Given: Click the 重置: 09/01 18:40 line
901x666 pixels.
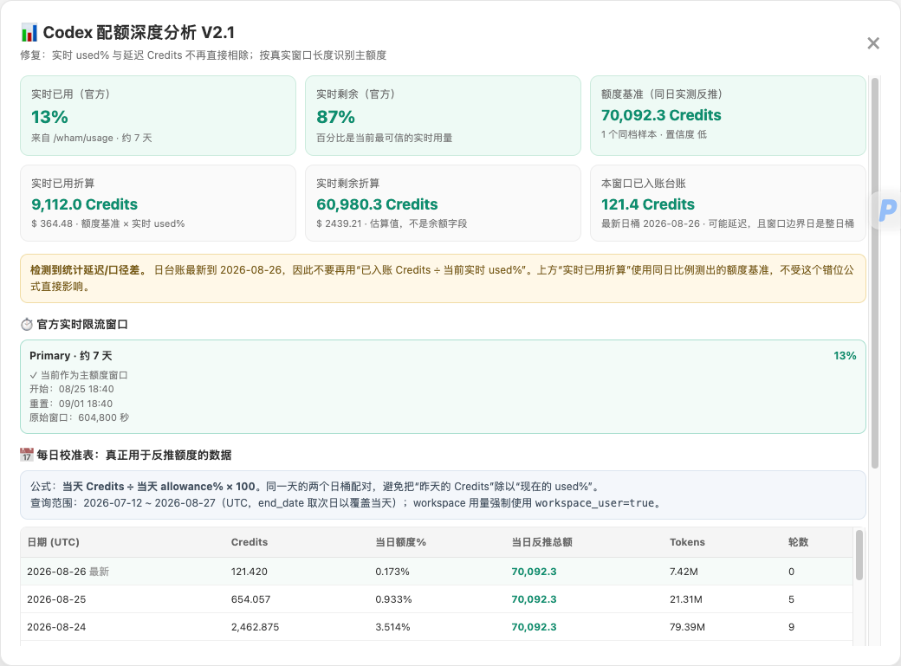Looking at the screenshot, I should click(71, 404).
